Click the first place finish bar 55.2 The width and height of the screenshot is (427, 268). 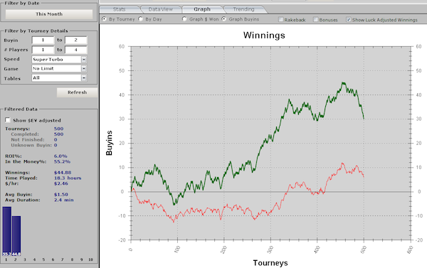(7, 231)
